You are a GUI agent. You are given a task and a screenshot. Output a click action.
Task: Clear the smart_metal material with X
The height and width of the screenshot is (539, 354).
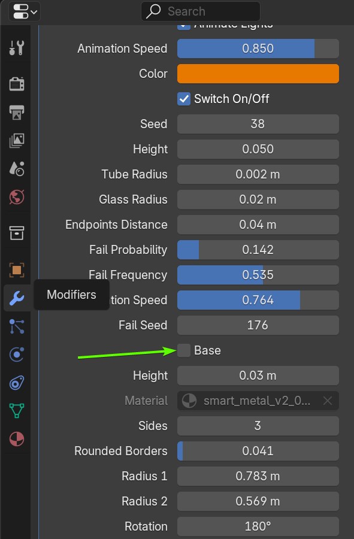(x=328, y=401)
